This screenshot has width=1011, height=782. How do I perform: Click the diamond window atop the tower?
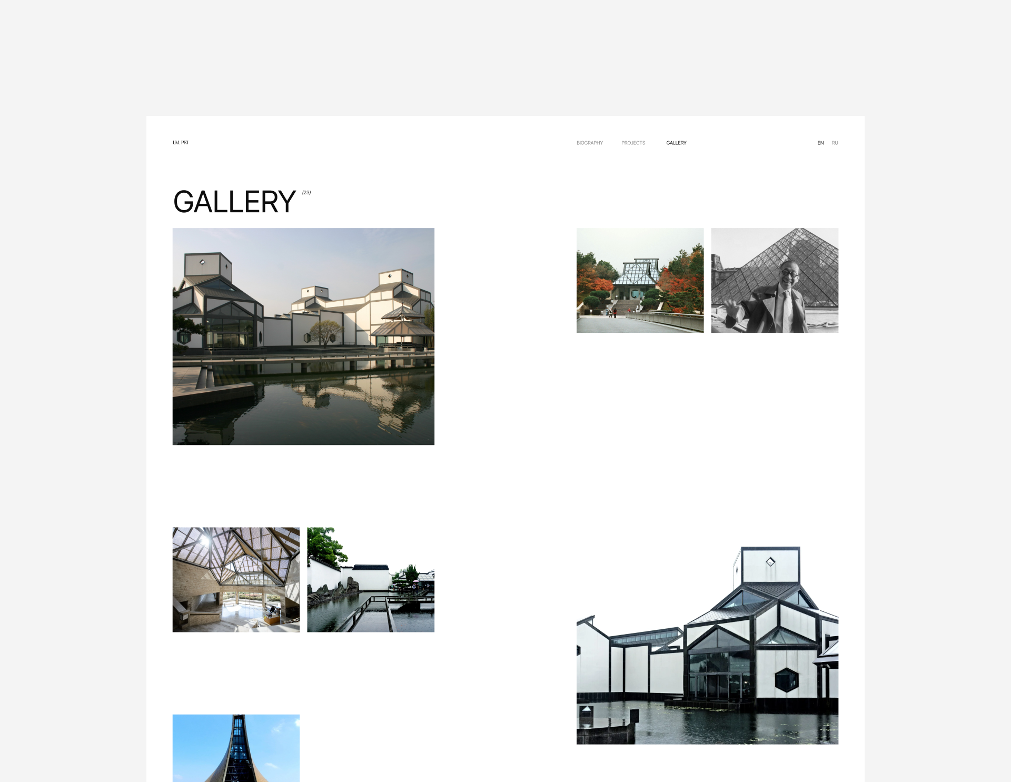point(770,562)
